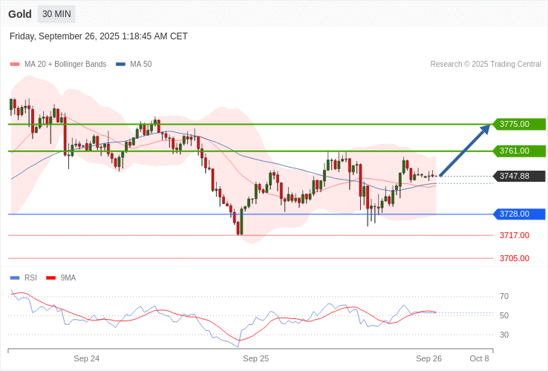
Task: Click the Oct 8 date axis label
Action: (x=479, y=358)
